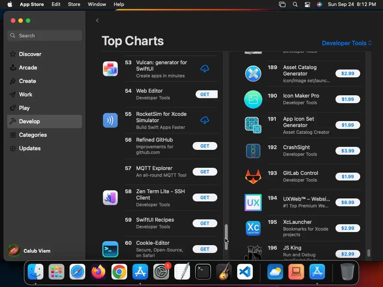Screen dimensions: 383x287
Task: Open TextEdit from the Dock
Action: (x=182, y=272)
